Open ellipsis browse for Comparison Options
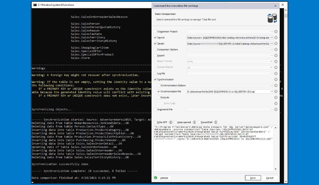The height and width of the screenshot is (185, 319). point(271,50)
